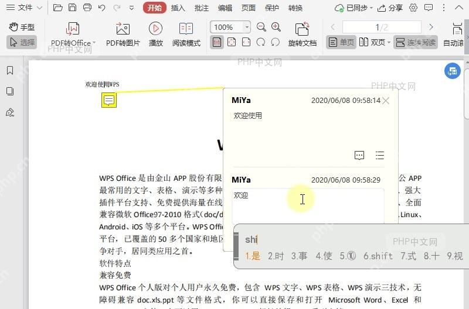Click the reply icon in comment popup

pos(359,155)
